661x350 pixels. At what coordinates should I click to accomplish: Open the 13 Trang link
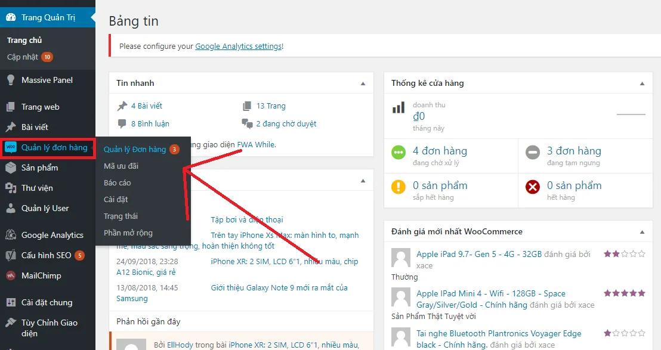pos(271,106)
